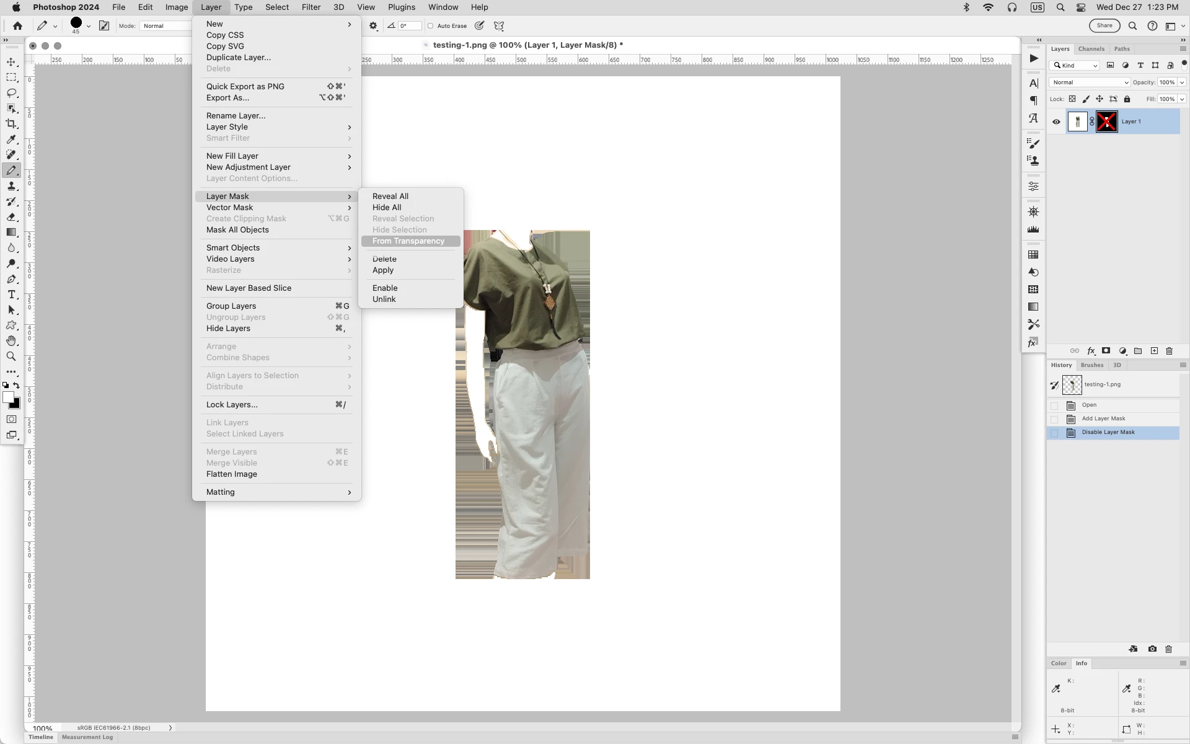This screenshot has width=1190, height=744.
Task: Toggle the lock all layer attributes icon
Action: click(1127, 99)
